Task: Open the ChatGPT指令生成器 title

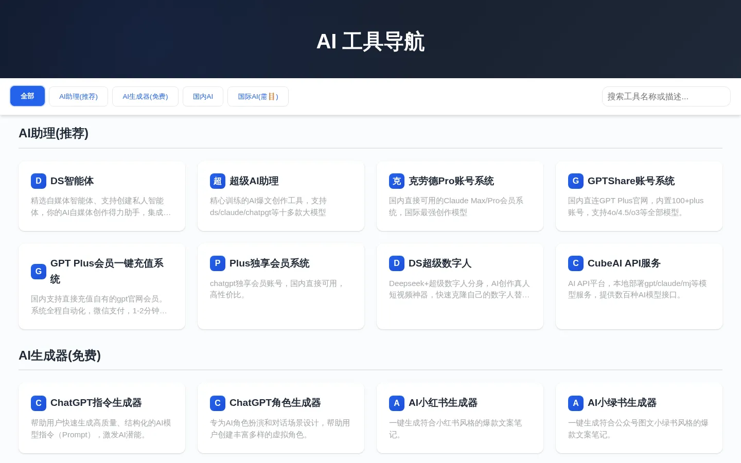Action: 96,403
